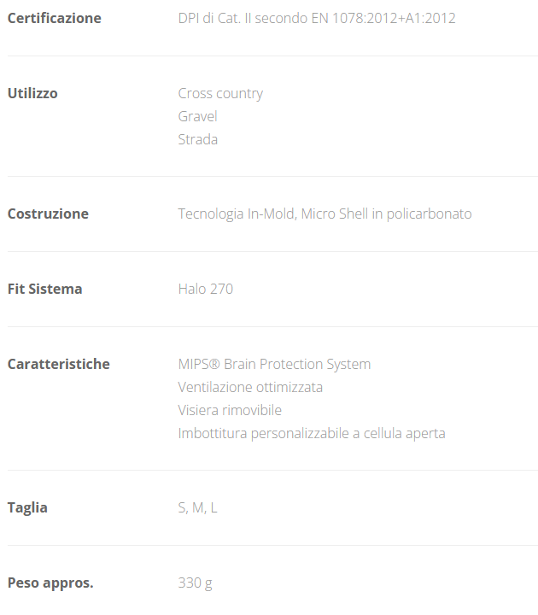
Task: Select the Cross country usage entry
Action: tap(220, 93)
